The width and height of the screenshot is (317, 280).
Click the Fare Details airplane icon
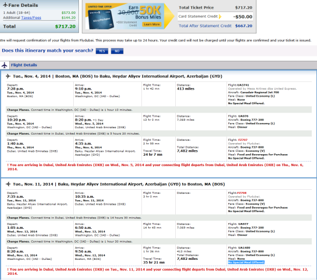coord(5,5)
